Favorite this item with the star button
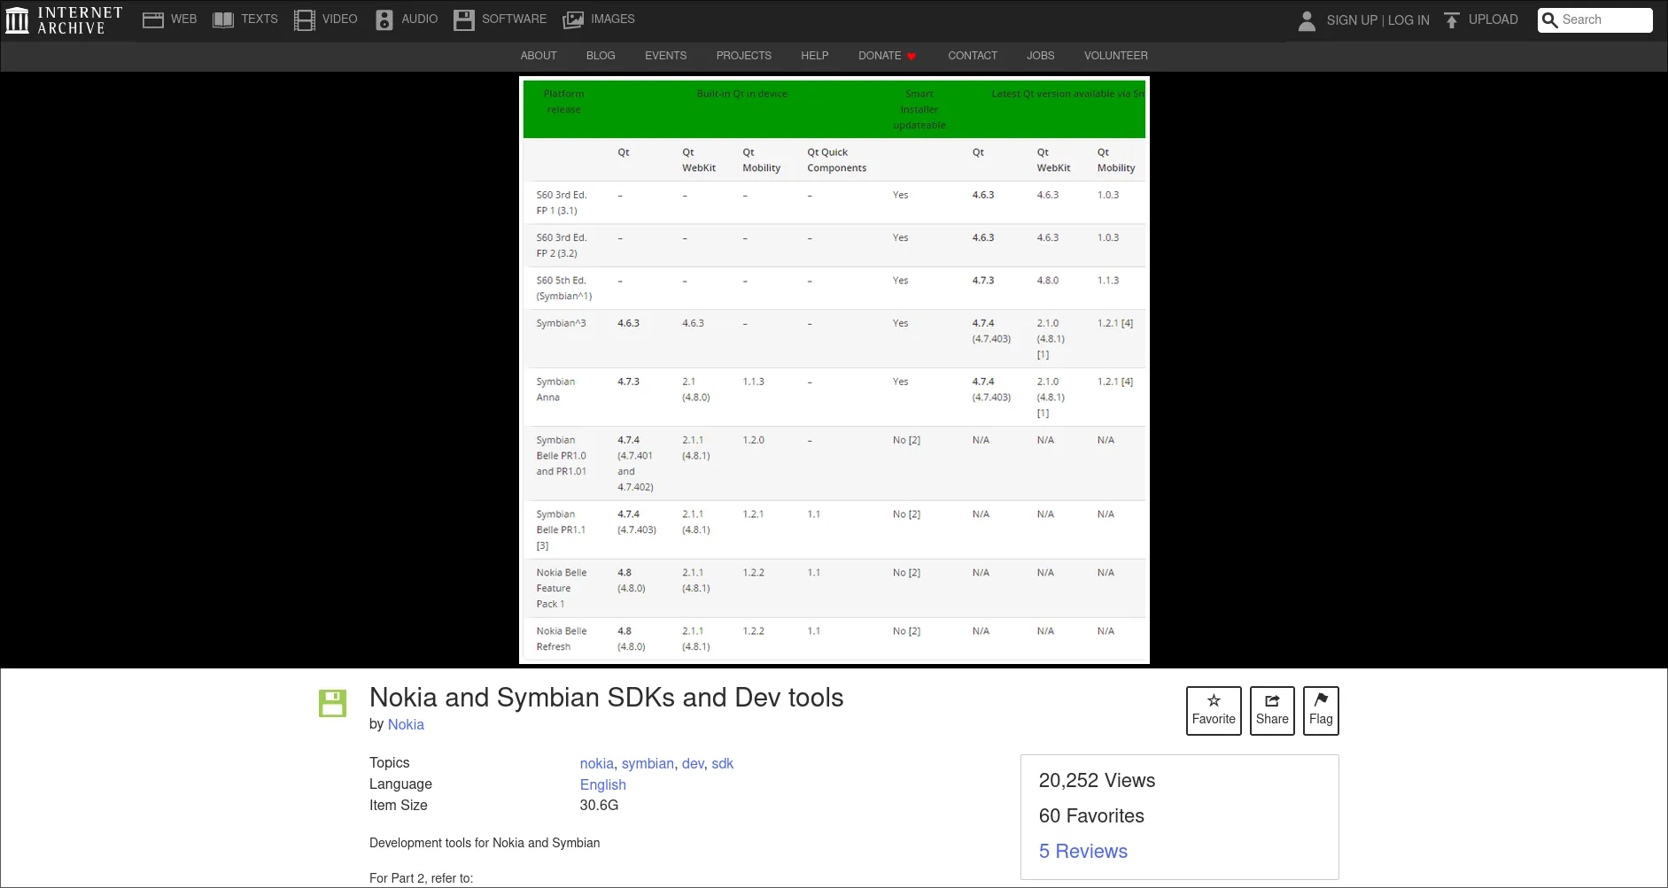Image resolution: width=1668 pixels, height=888 pixels. (x=1214, y=710)
